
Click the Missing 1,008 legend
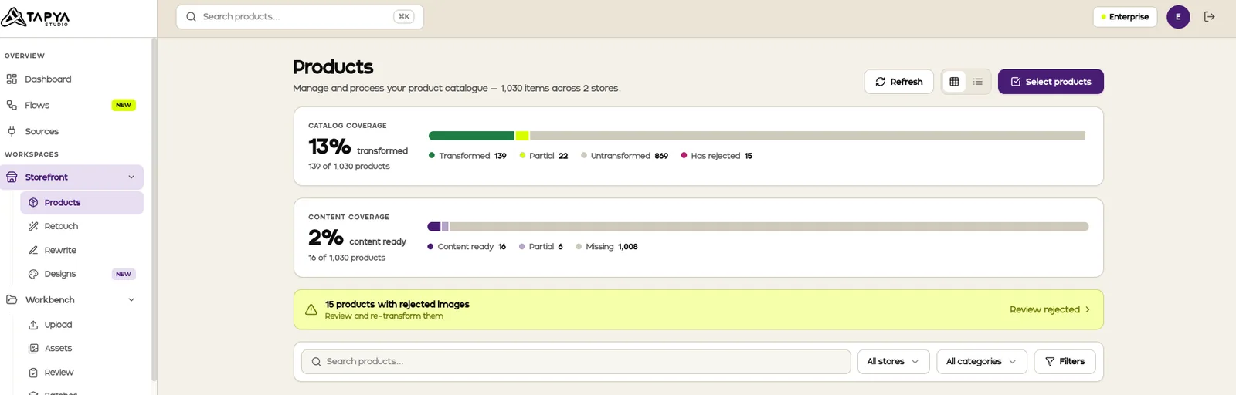coord(606,247)
